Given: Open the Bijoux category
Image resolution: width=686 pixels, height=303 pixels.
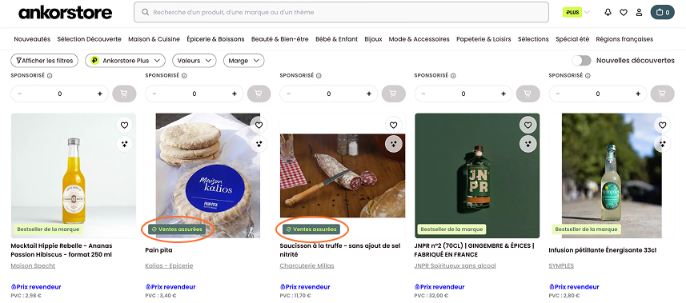Looking at the screenshot, I should [x=373, y=39].
